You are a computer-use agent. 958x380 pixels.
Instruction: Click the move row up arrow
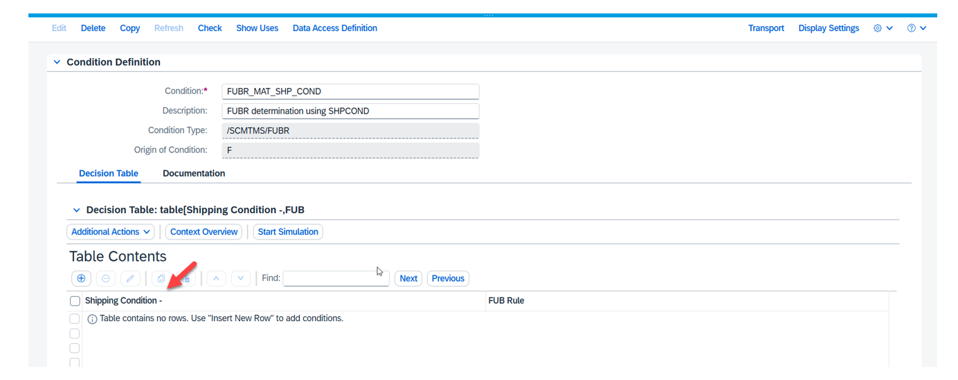click(x=216, y=278)
